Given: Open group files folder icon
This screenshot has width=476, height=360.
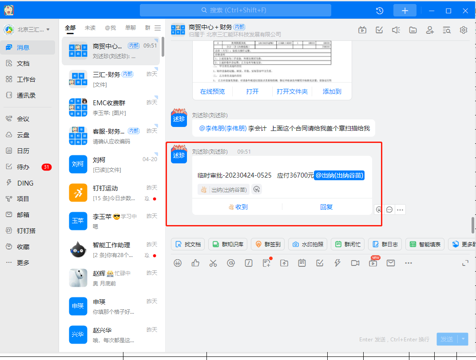Looking at the screenshot, I should coord(413,30).
